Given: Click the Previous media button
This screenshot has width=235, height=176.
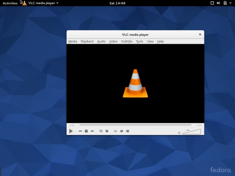Looking at the screenshot, I should [x=80, y=131].
